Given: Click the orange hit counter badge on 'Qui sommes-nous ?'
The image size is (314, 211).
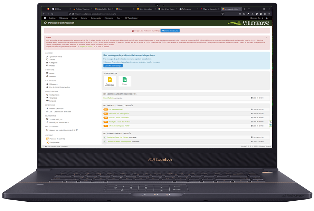Looking at the screenshot, I should [x=105, y=109].
